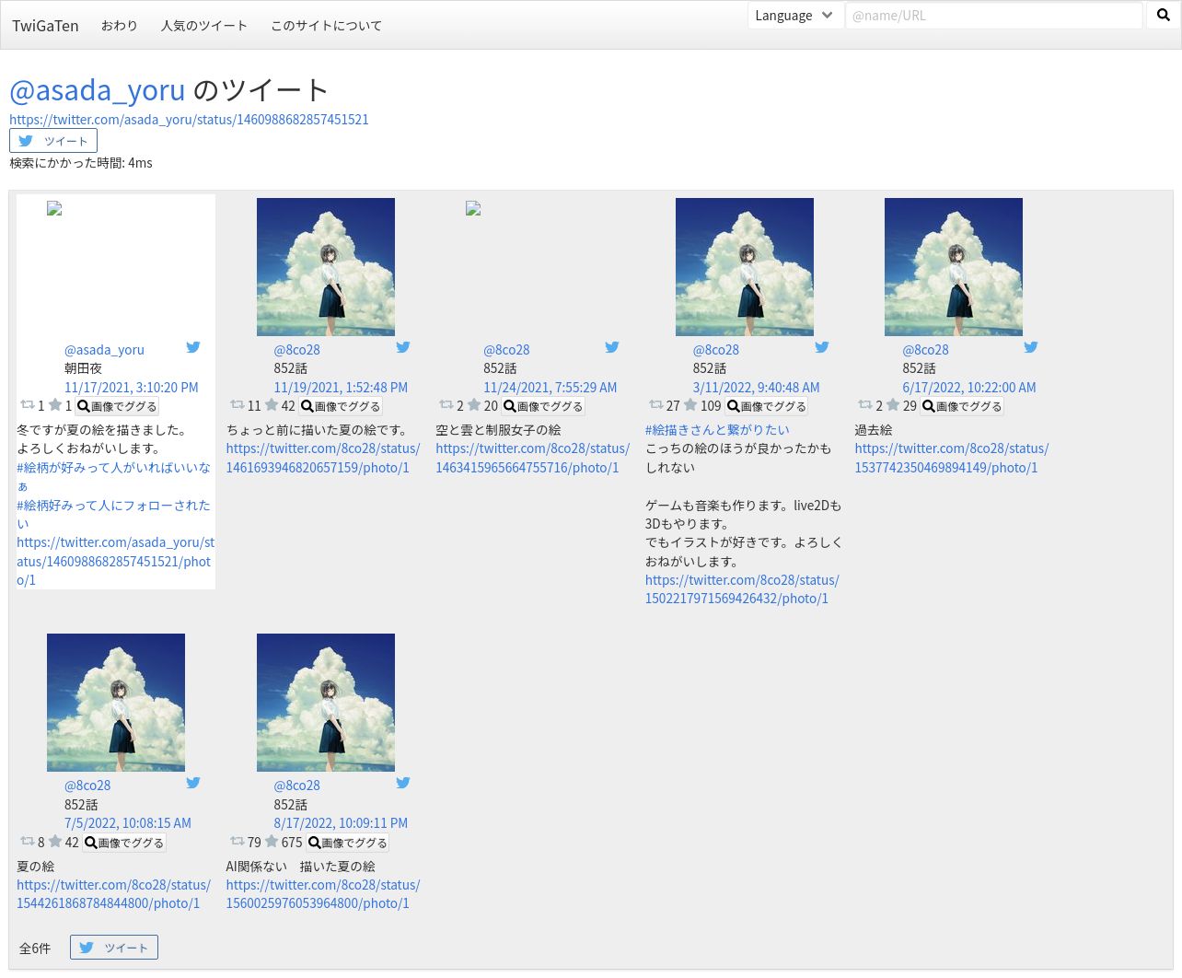1182x978 pixels.
Task: Open the @asada_yoru heading link
Action: [x=98, y=90]
